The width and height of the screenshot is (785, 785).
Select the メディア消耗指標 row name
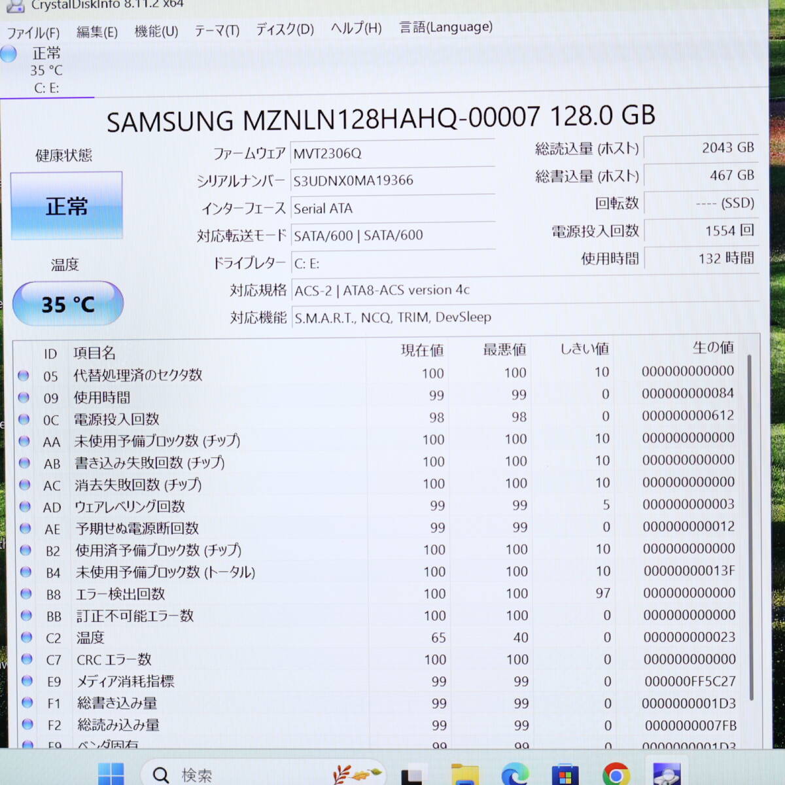click(x=126, y=681)
